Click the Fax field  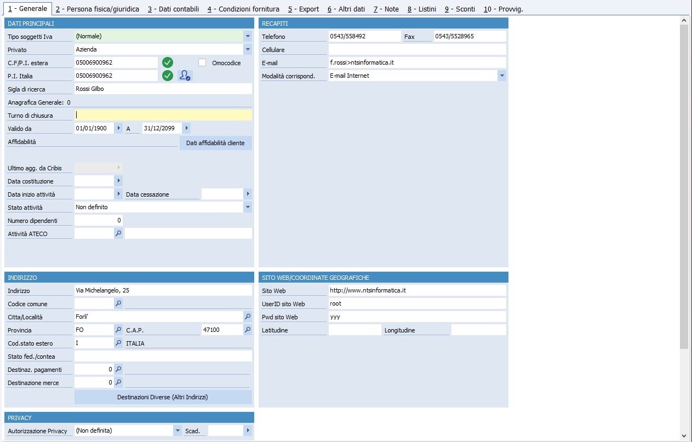(x=470, y=36)
